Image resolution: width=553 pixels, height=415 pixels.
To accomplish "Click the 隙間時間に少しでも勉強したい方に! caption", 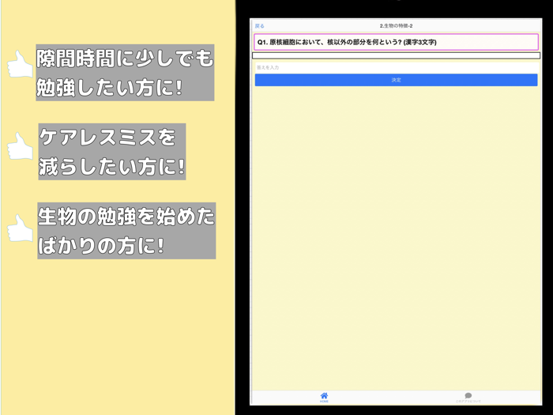I will coord(125,73).
